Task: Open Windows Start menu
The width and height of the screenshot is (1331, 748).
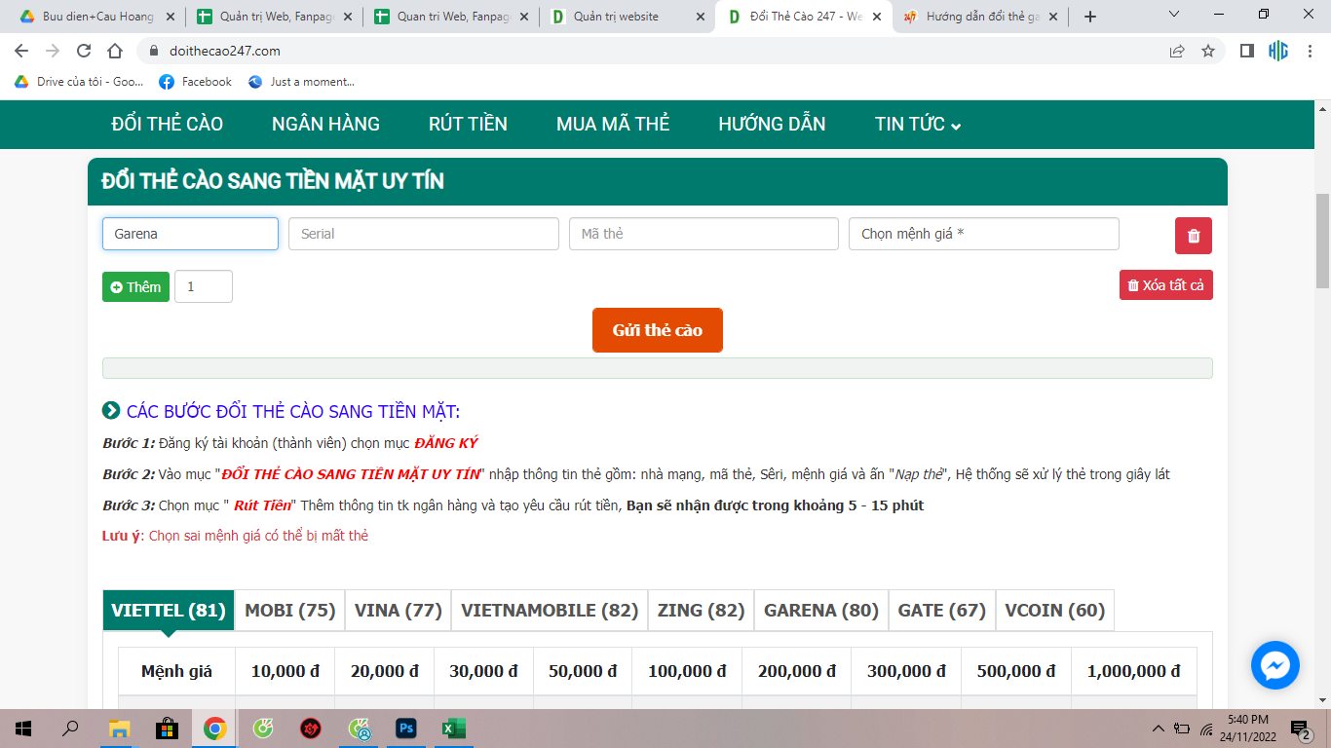Action: (23, 728)
